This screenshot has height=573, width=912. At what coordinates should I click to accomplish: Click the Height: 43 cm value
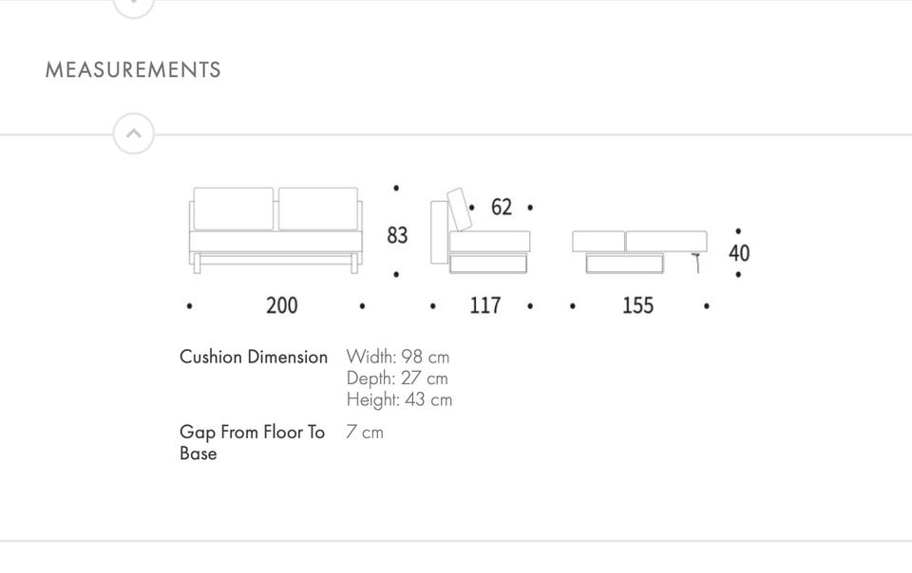click(399, 399)
